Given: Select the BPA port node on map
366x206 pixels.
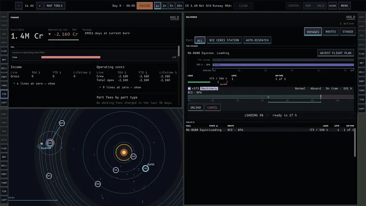Looking at the screenshot, I should (x=62, y=123).
